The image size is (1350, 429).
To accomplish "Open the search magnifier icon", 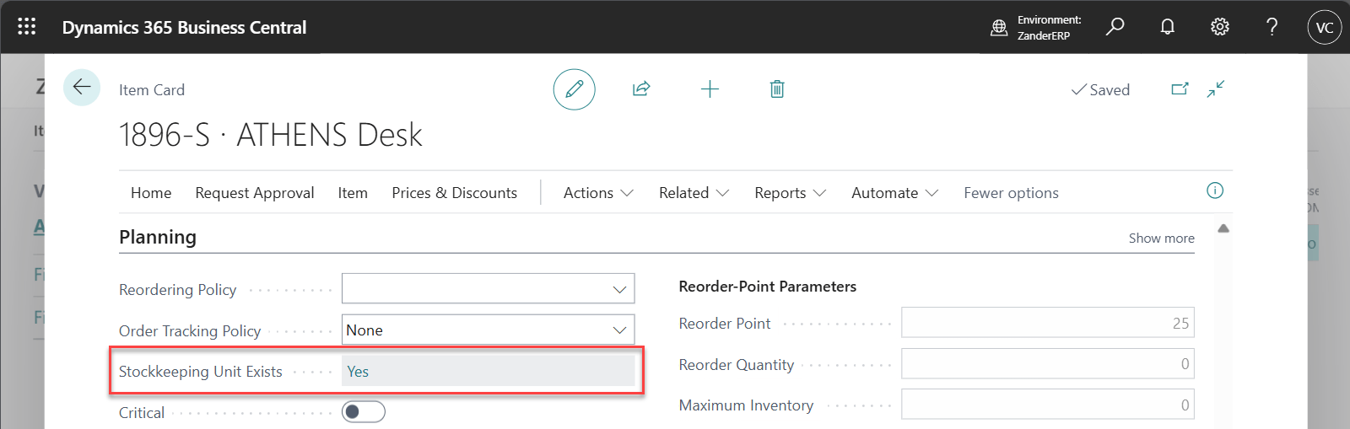I will (x=1115, y=27).
